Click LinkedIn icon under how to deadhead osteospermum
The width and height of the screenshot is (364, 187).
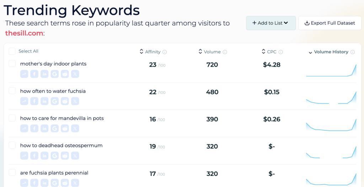44,156
